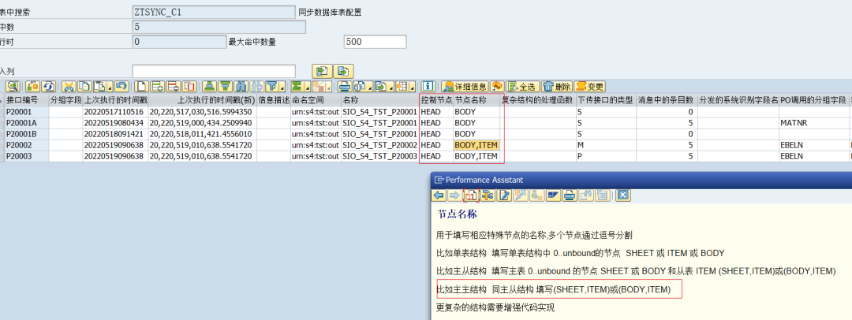
Task: Close the Performance Assistant using the X icon
Action: click(x=623, y=195)
